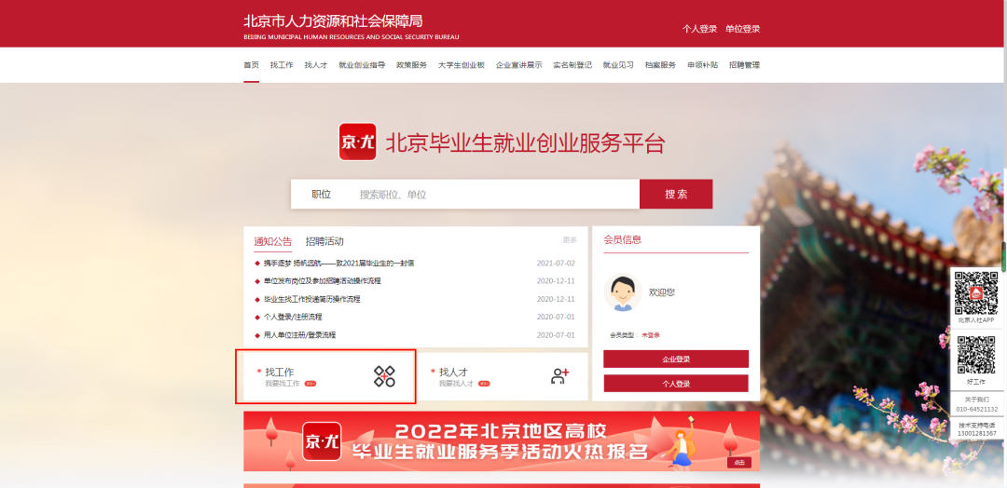Click the 2022年北京地区高校 banner image
The height and width of the screenshot is (488, 1007).
pos(502,441)
